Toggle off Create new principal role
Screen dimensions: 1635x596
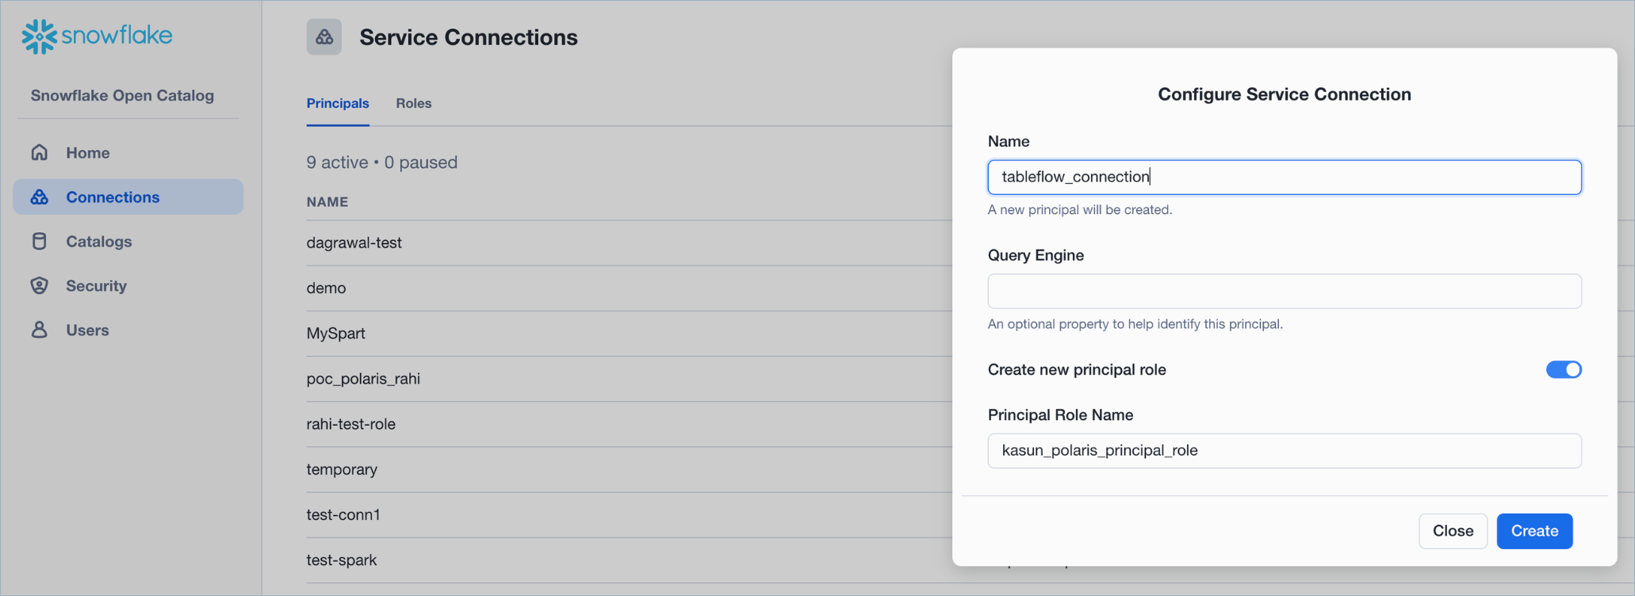click(1563, 369)
